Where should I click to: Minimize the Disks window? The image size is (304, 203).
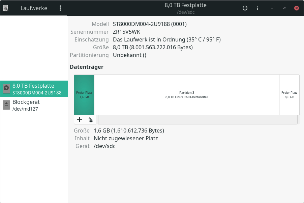(x=272, y=8)
